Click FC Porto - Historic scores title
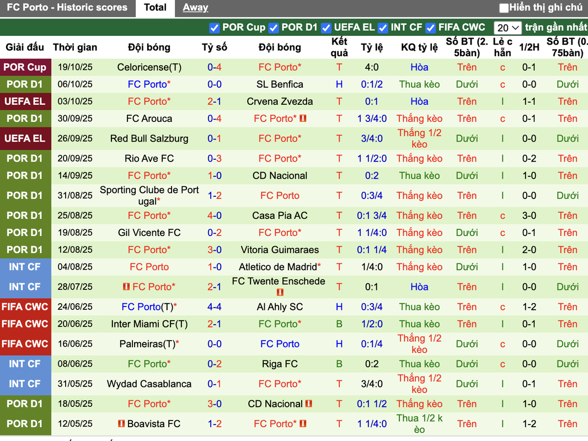 [67, 8]
